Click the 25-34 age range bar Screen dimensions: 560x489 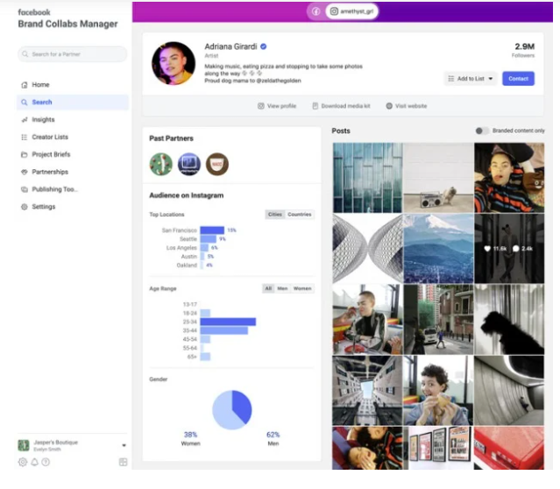click(x=228, y=322)
